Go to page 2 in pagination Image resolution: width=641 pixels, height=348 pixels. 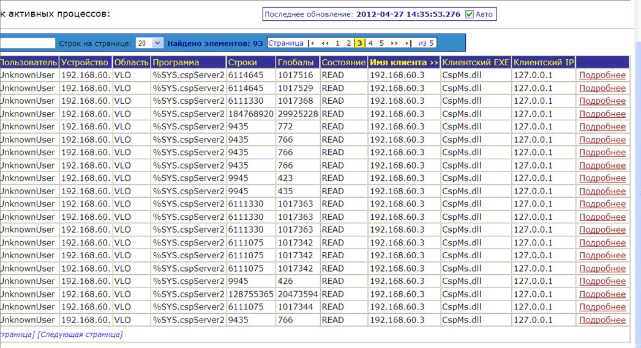pos(348,43)
